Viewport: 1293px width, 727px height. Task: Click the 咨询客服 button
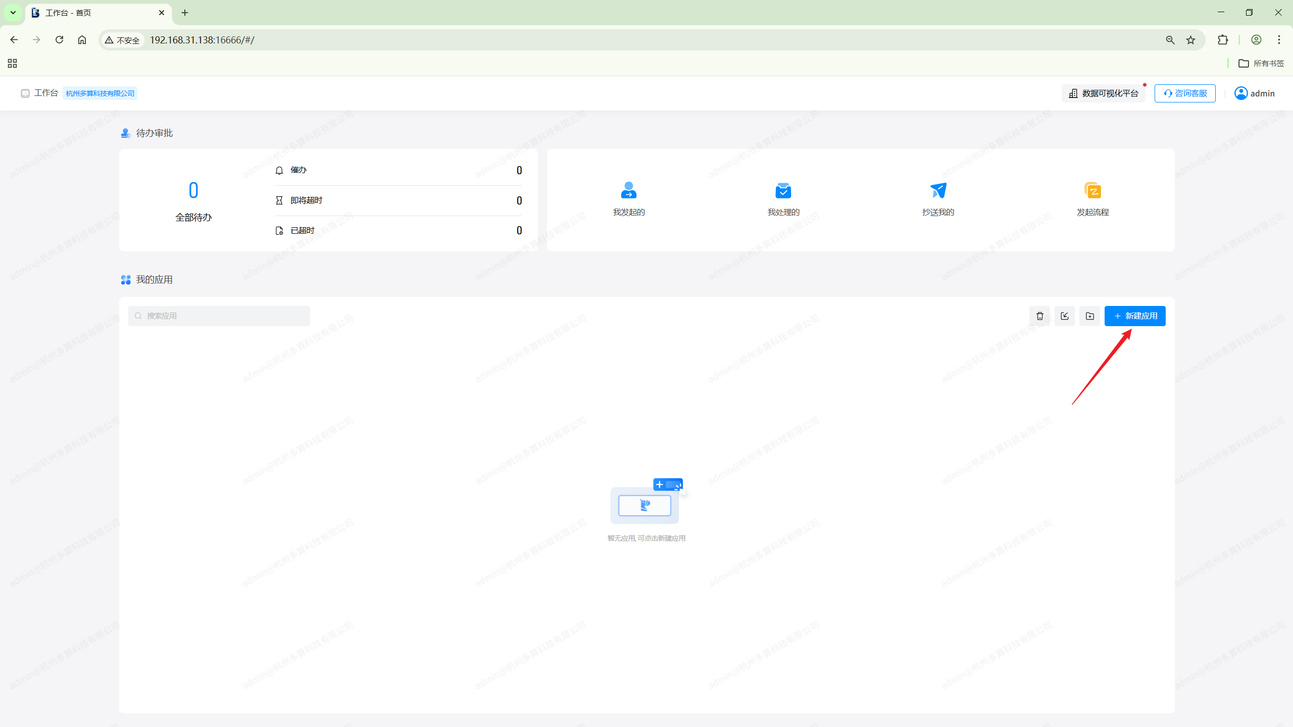[x=1185, y=93]
